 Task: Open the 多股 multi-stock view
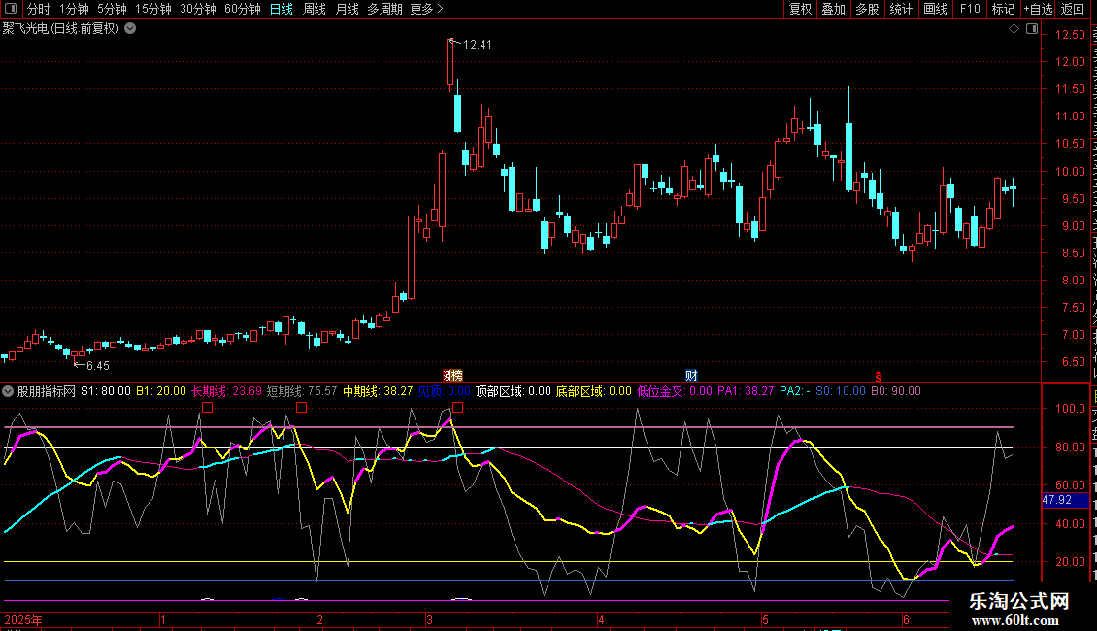pos(868,9)
